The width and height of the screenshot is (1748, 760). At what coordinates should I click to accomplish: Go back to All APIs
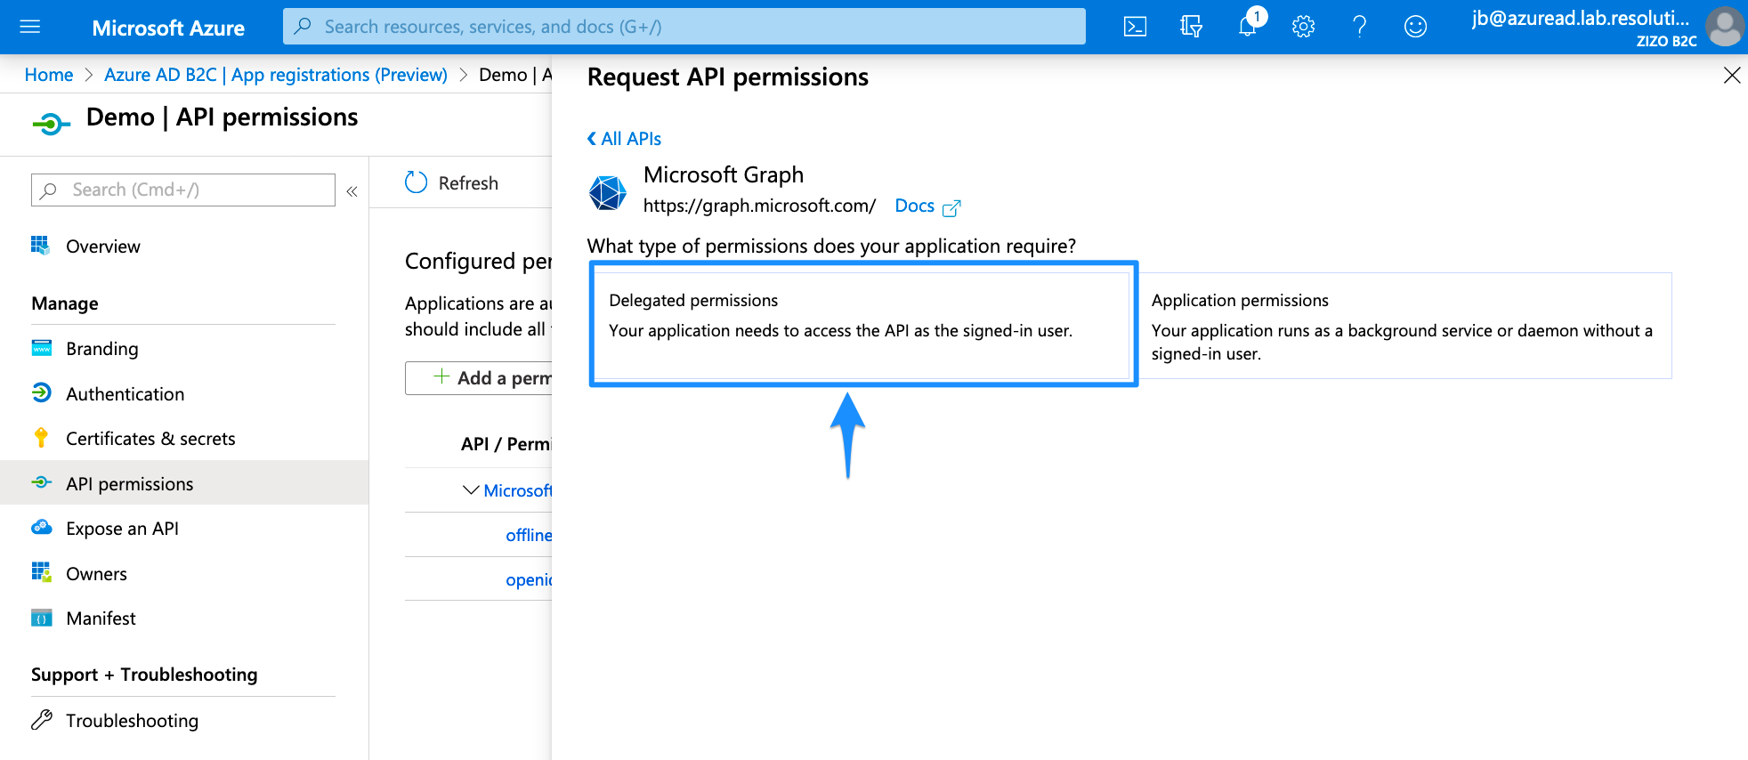pos(624,139)
